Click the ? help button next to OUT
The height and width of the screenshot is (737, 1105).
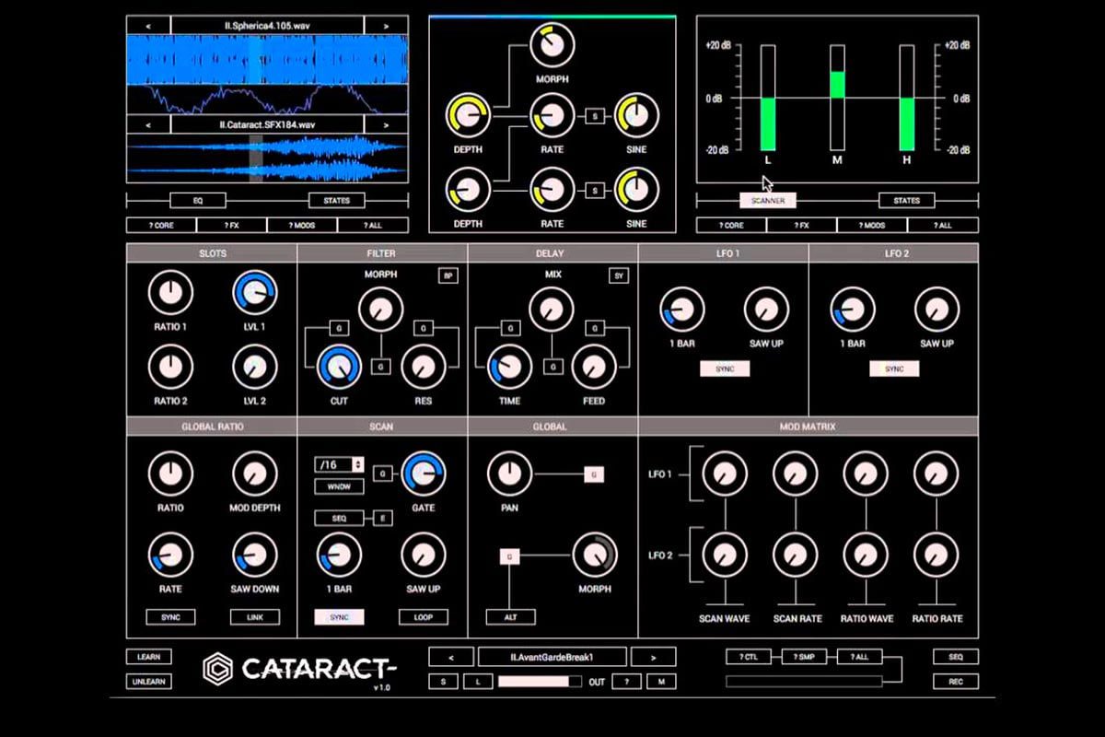[627, 682]
